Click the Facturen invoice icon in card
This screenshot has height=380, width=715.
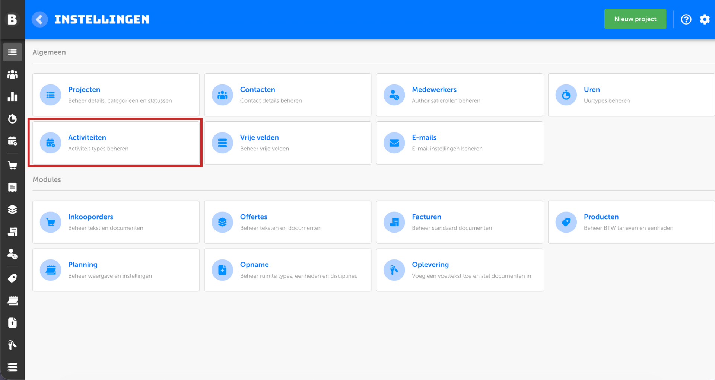[394, 222]
